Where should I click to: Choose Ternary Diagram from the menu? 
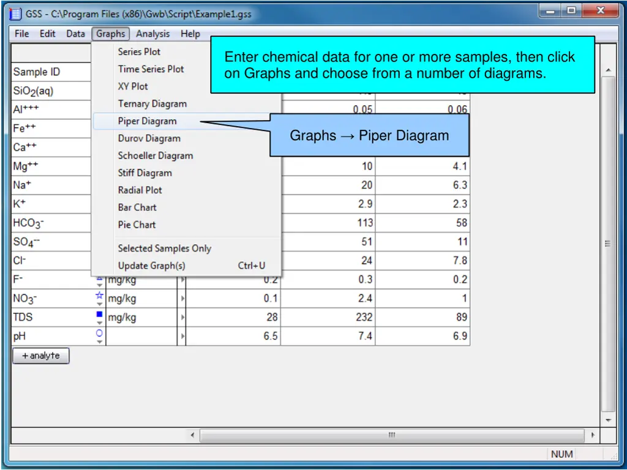point(152,104)
